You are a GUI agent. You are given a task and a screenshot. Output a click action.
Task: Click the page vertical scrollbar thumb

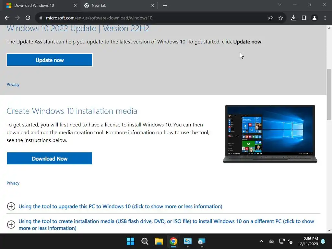[x=329, y=94]
